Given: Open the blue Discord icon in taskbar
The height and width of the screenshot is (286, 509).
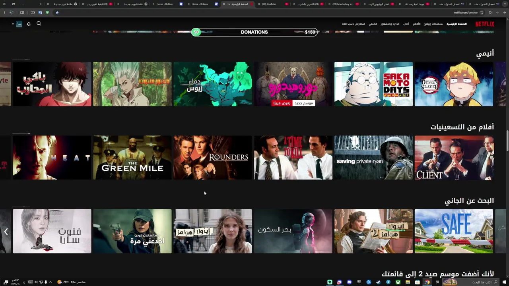Looking at the screenshot, I should tap(349, 282).
